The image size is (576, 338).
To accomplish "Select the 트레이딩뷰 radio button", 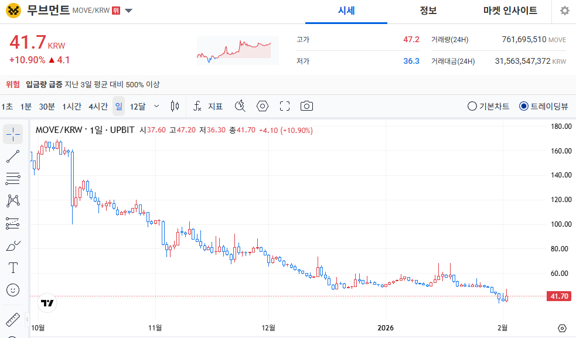I will pos(524,106).
